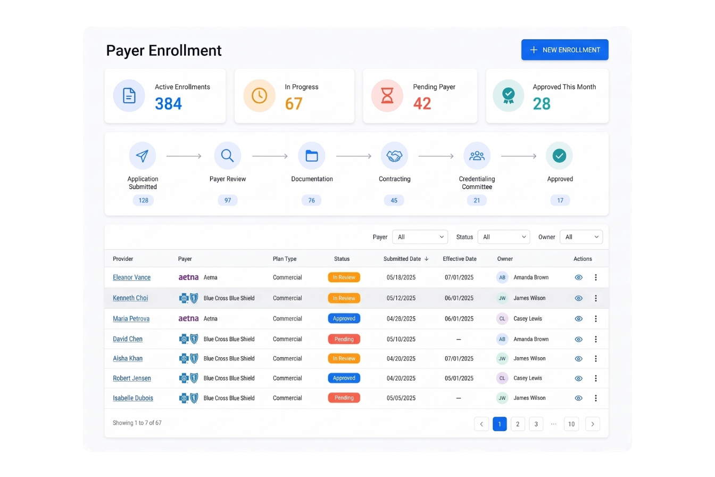Click In Review status badge for Eleanor Vance
This screenshot has height=477, width=715.
click(x=344, y=277)
